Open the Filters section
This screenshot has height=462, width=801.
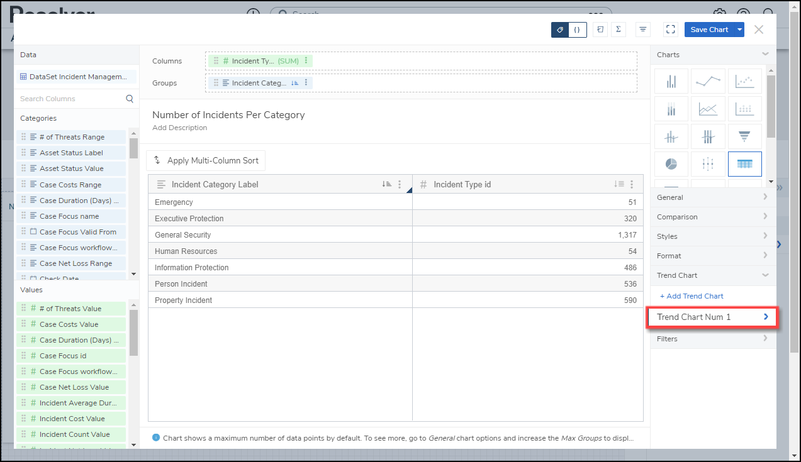coord(712,339)
